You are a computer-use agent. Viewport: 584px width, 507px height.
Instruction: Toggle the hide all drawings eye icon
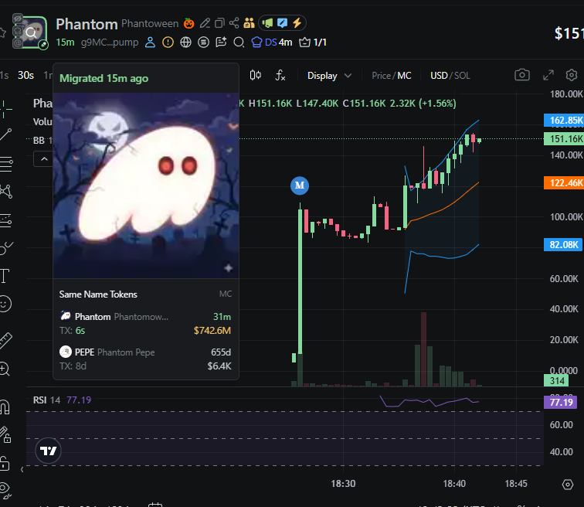[5, 489]
